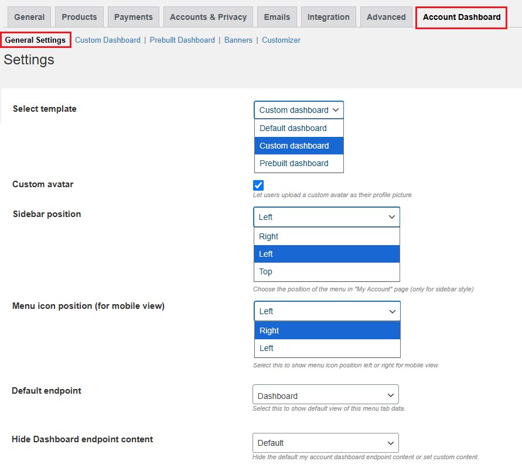This screenshot has width=522, height=475.
Task: Go to Accounts & Privacy tab
Action: coord(208,17)
